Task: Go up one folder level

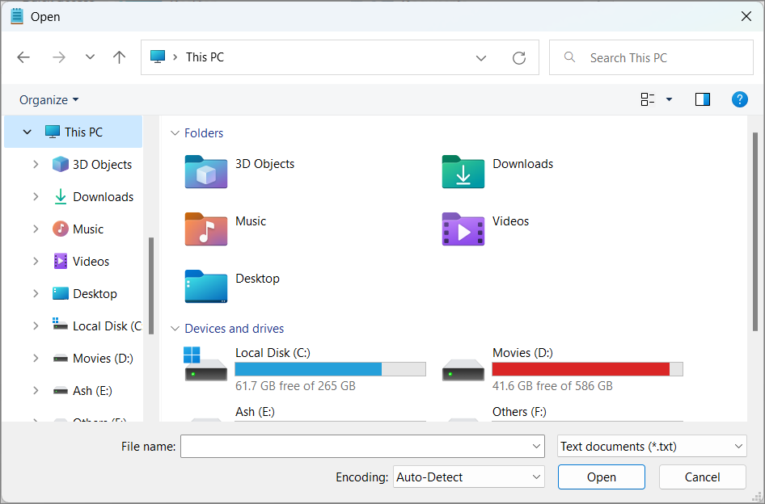Action: (x=119, y=57)
